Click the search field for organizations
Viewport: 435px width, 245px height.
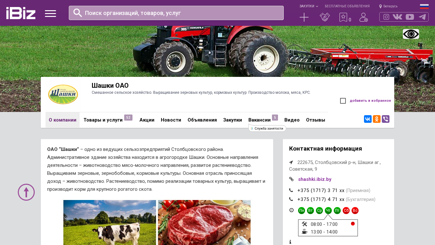pos(176,13)
